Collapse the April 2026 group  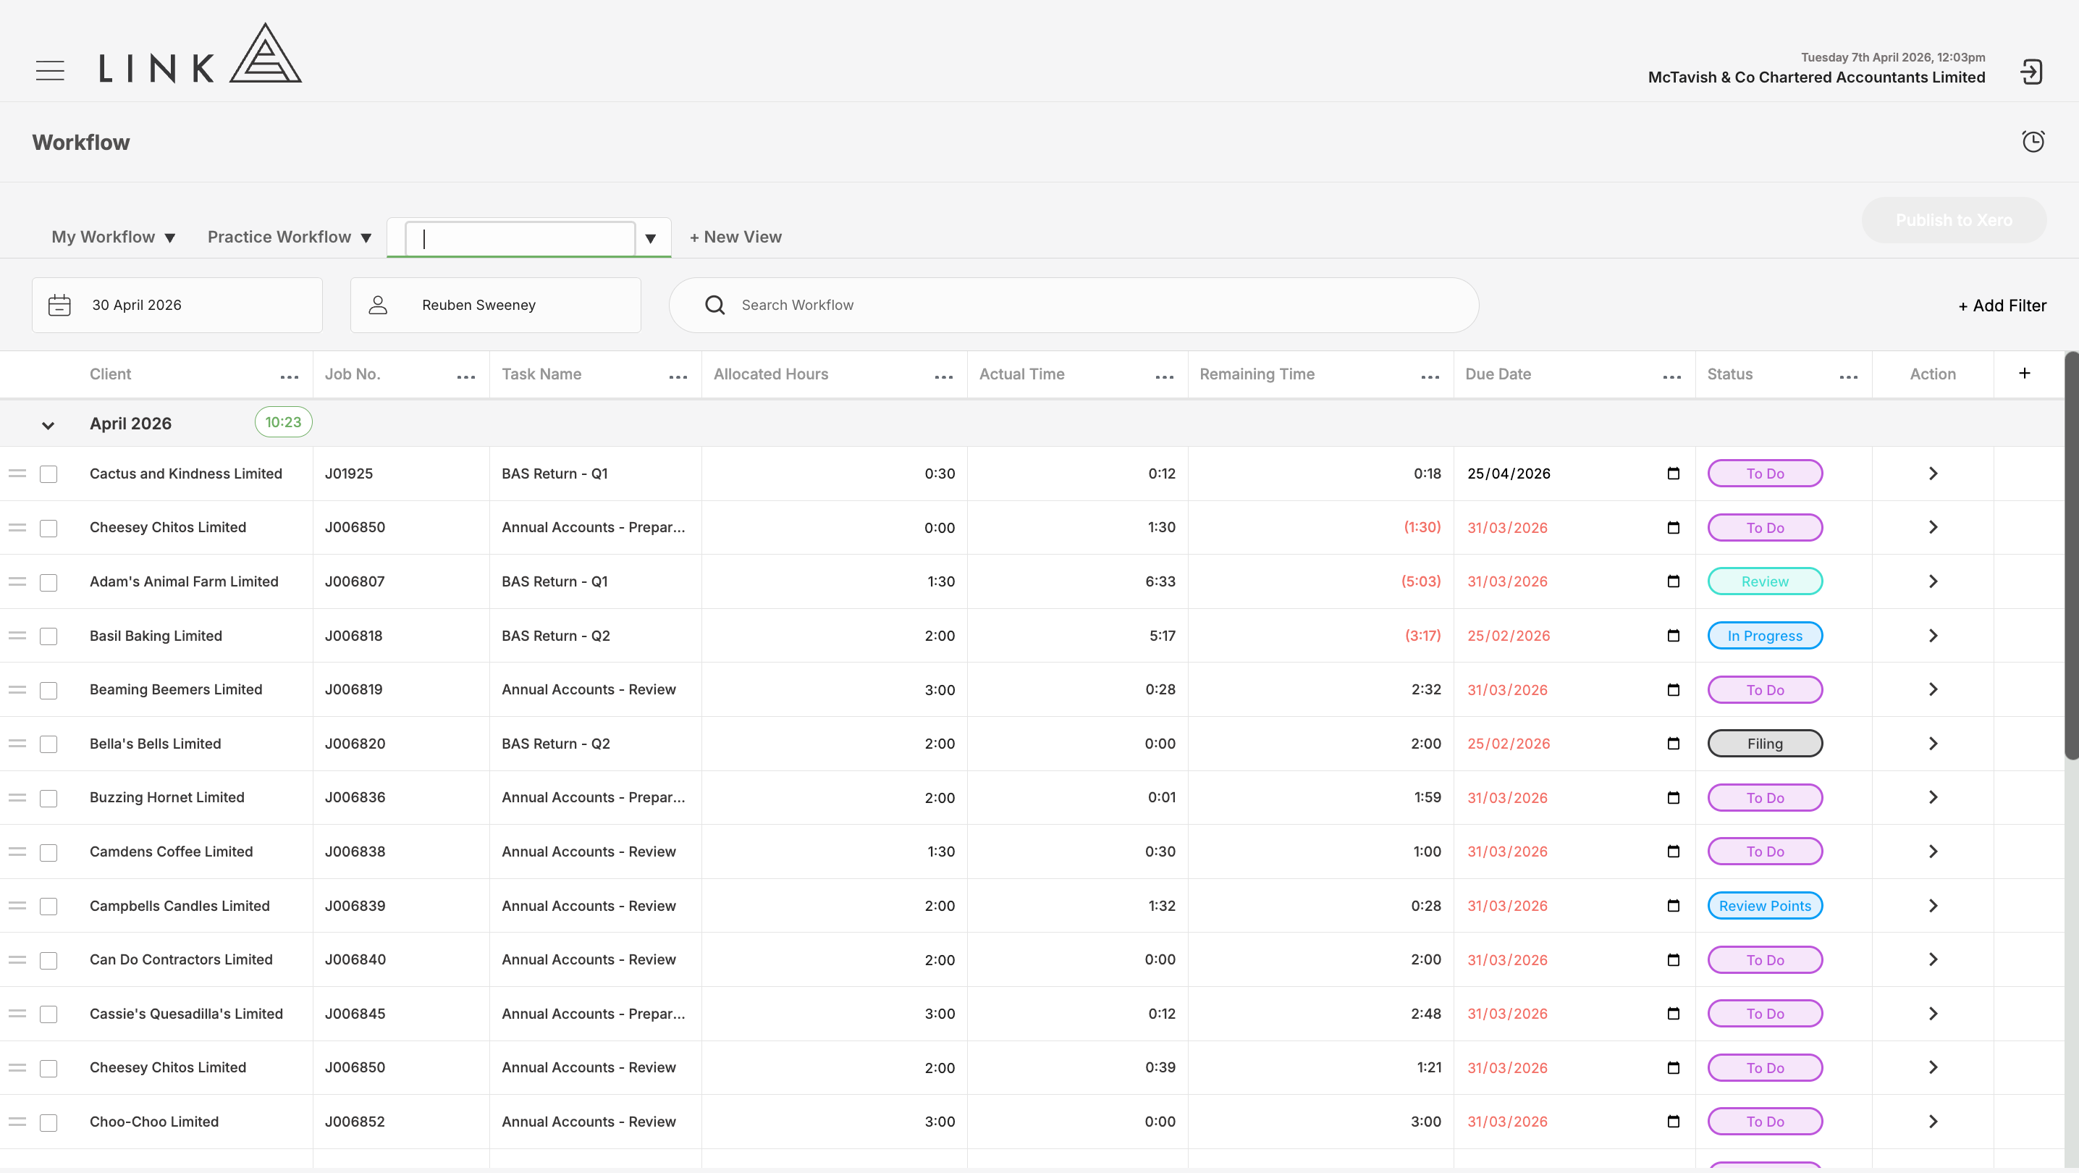click(49, 424)
